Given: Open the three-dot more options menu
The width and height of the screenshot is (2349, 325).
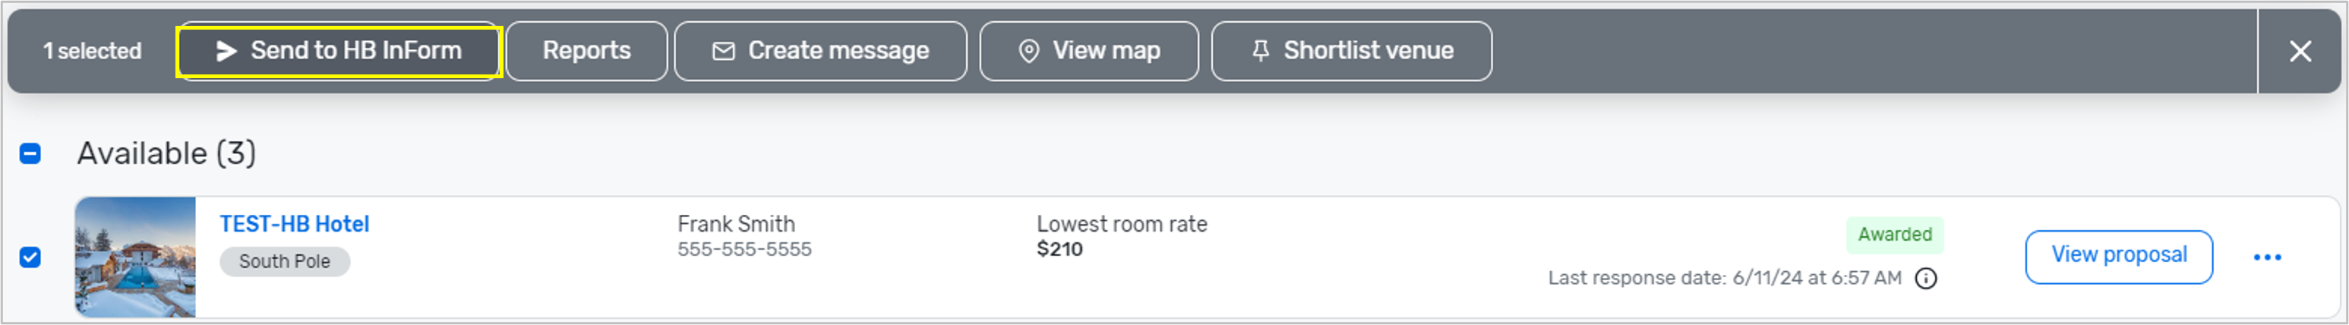Looking at the screenshot, I should pyautogui.click(x=2267, y=257).
